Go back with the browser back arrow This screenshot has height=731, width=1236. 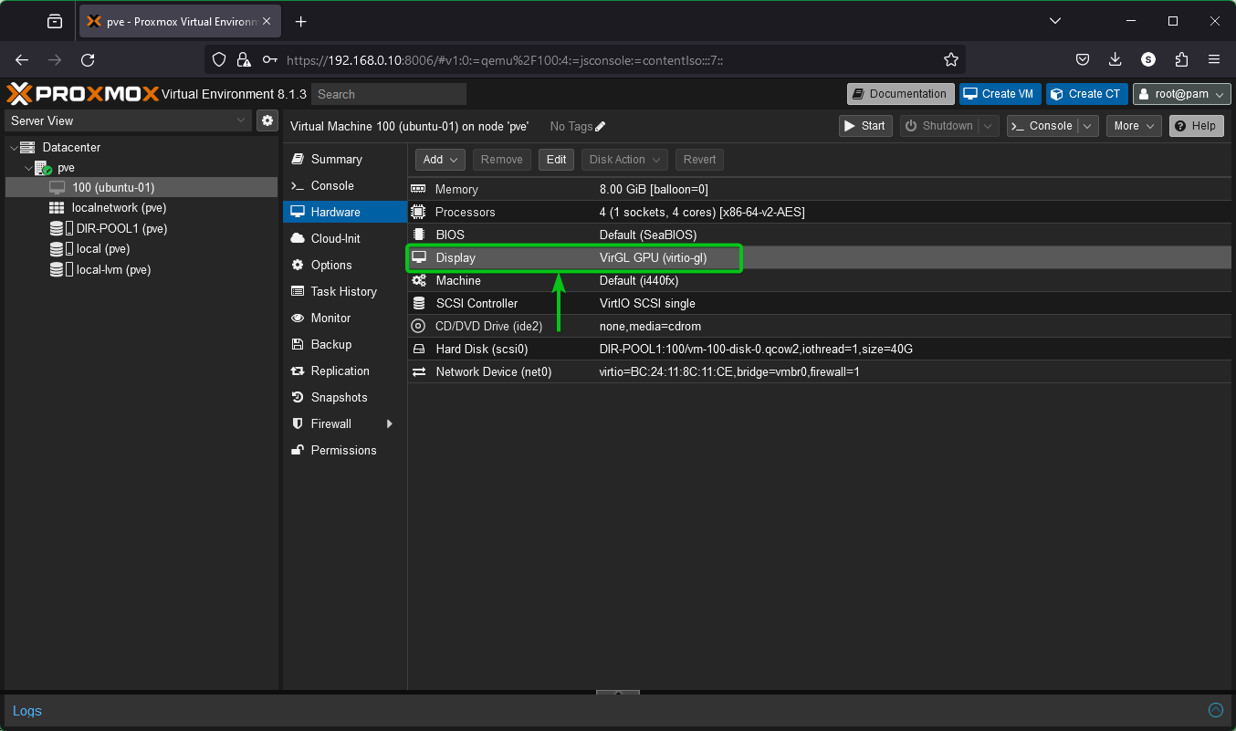[x=23, y=59]
